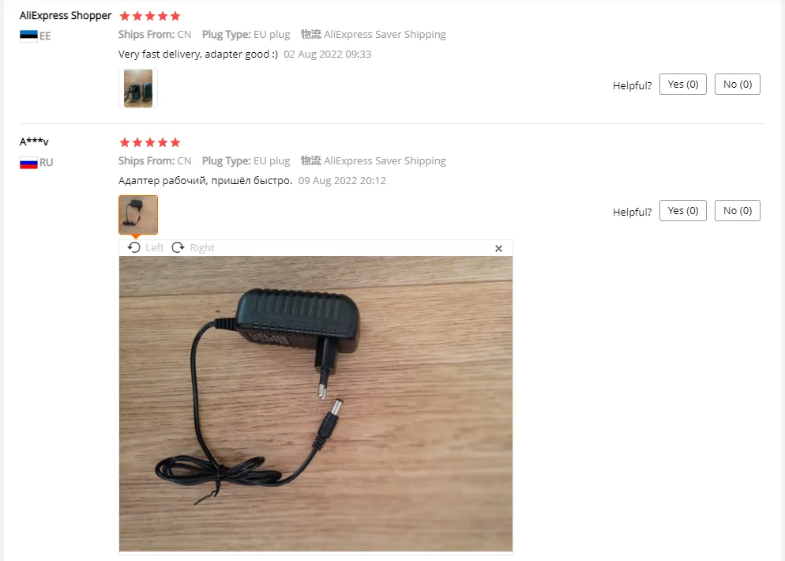This screenshot has width=785, height=561.
Task: Click the five-star rating of A***v's review
Action: [x=150, y=142]
